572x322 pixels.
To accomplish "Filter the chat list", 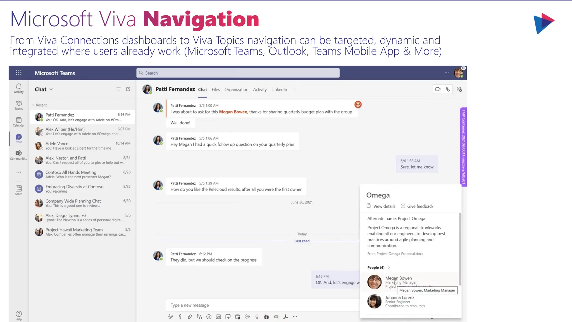I will [118, 89].
